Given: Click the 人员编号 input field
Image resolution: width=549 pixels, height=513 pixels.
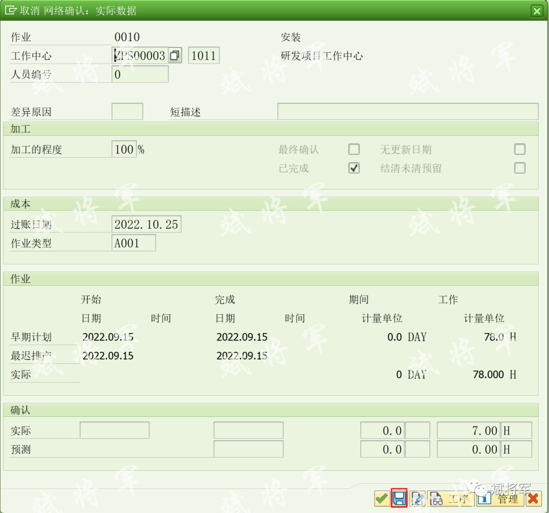Looking at the screenshot, I should click(140, 74).
